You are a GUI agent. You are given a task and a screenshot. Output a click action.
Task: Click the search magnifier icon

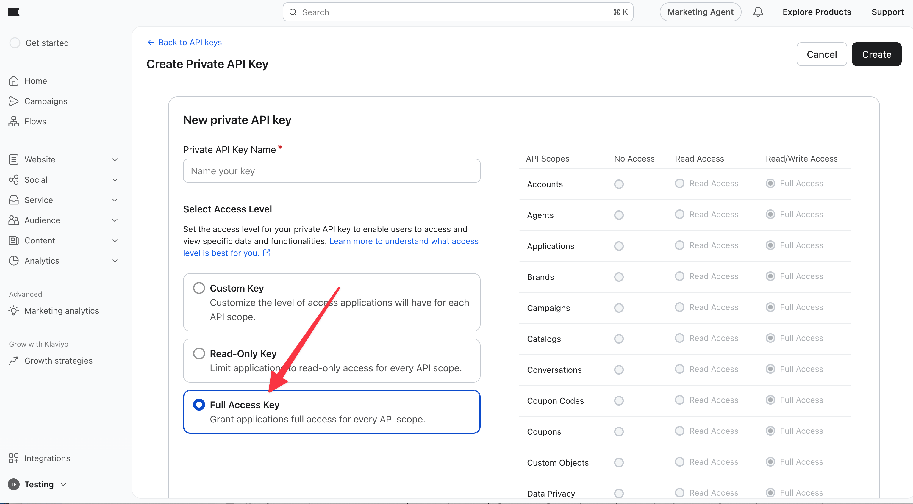coord(293,12)
